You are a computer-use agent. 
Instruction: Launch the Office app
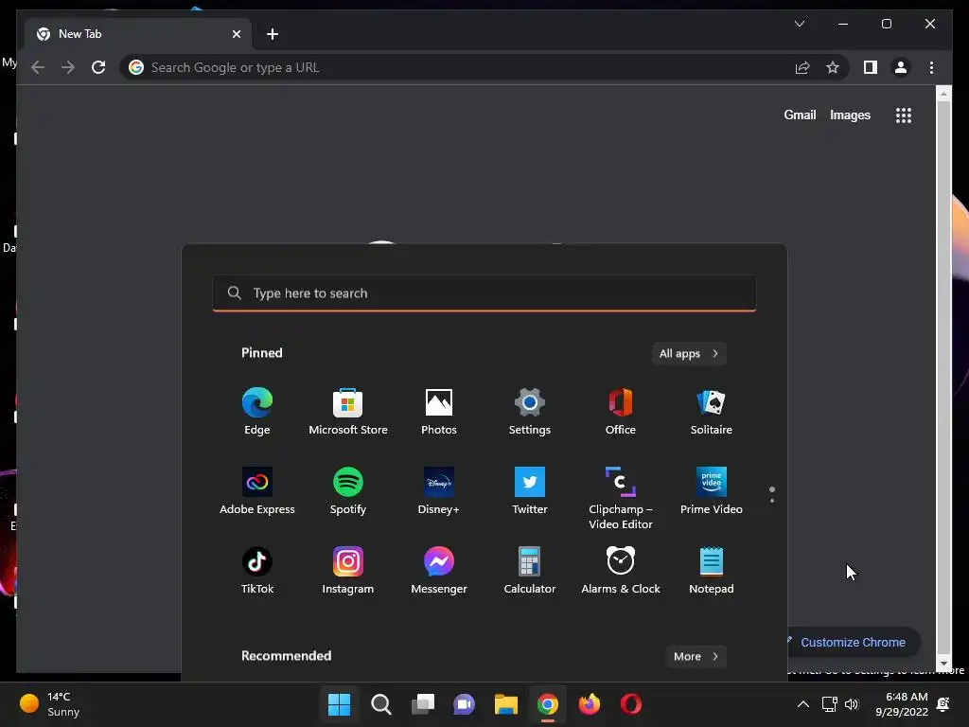621,412
